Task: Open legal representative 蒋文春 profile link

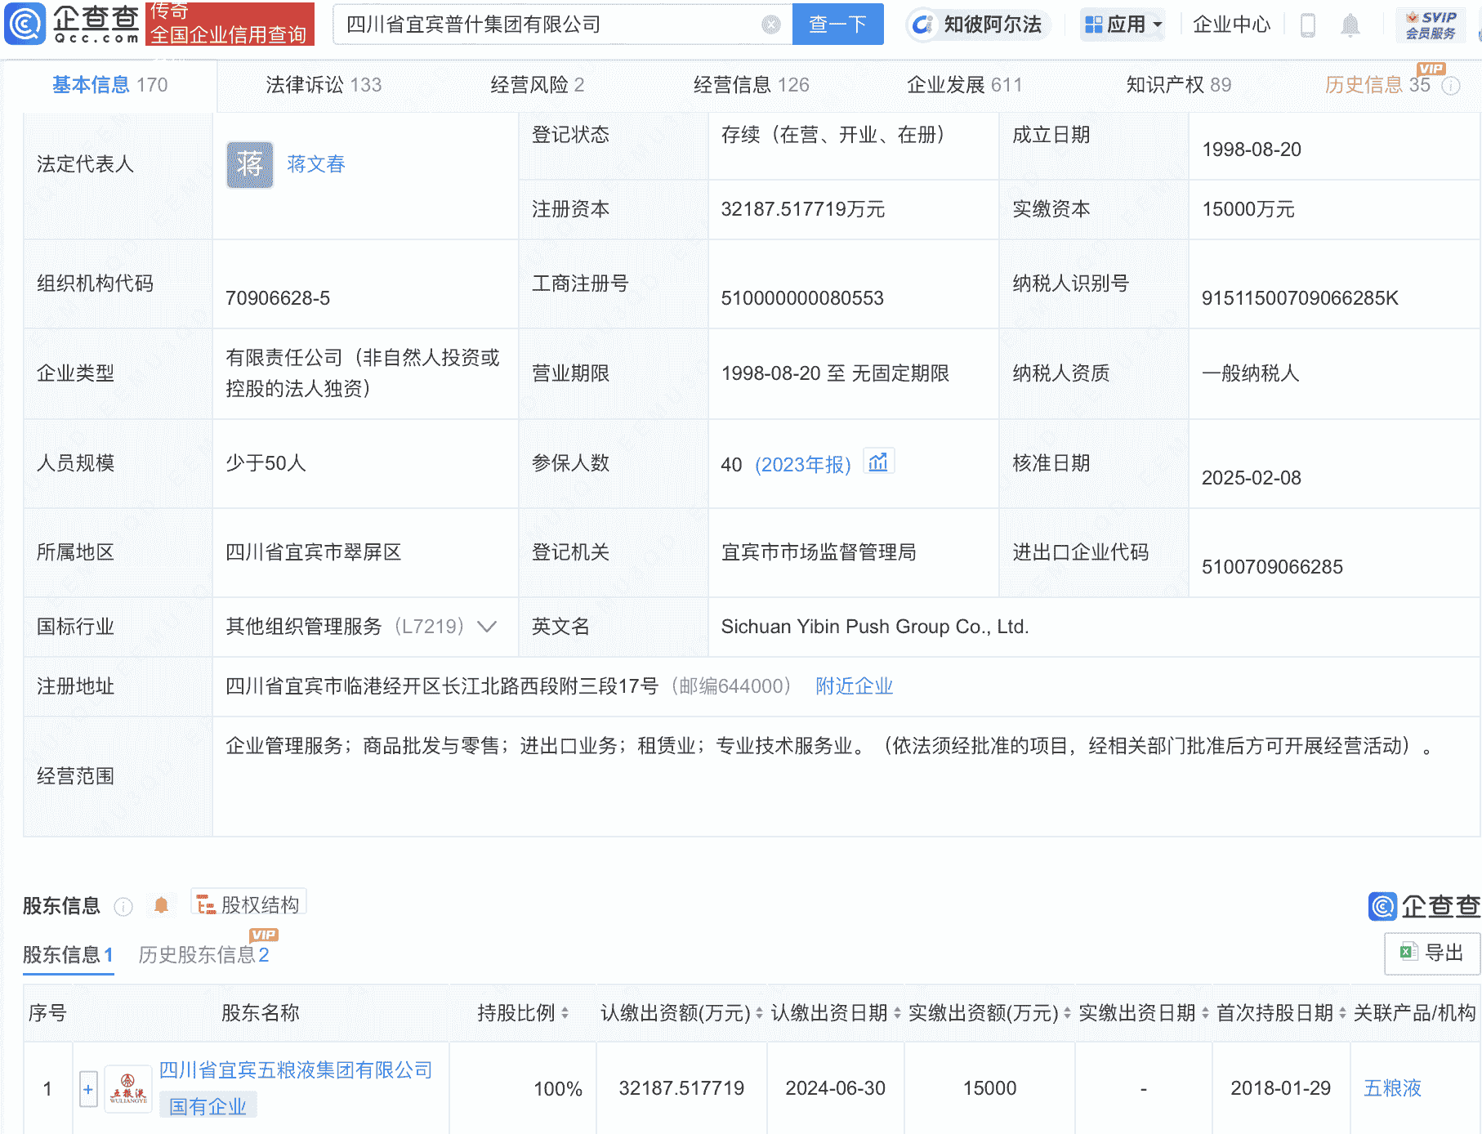Action: pyautogui.click(x=317, y=164)
